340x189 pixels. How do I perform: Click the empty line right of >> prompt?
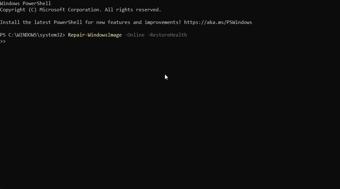pyautogui.click(x=94, y=41)
